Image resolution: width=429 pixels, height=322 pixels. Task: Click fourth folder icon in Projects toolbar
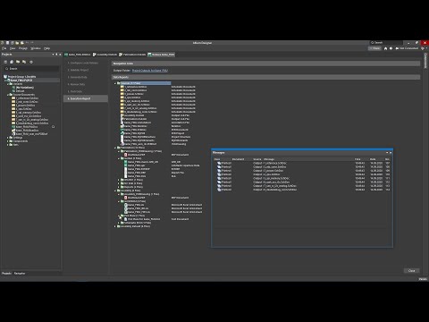[24, 62]
